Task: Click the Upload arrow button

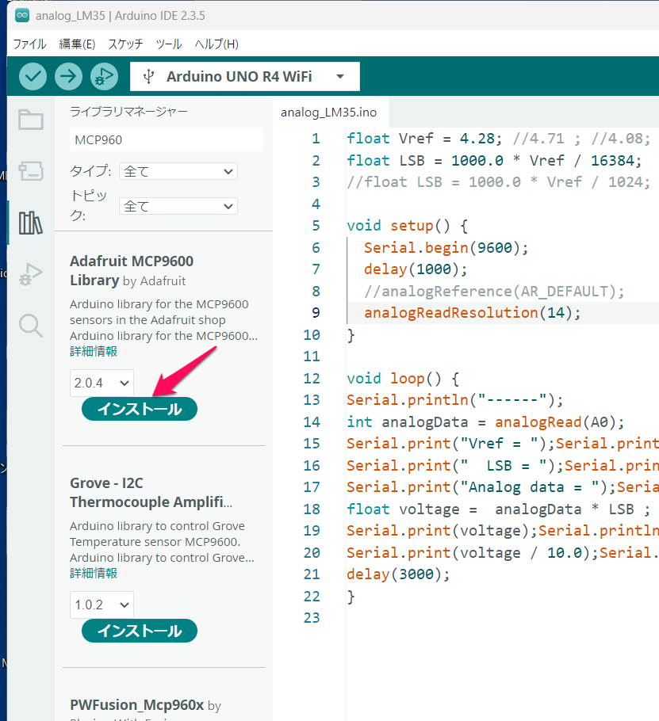Action: click(68, 76)
